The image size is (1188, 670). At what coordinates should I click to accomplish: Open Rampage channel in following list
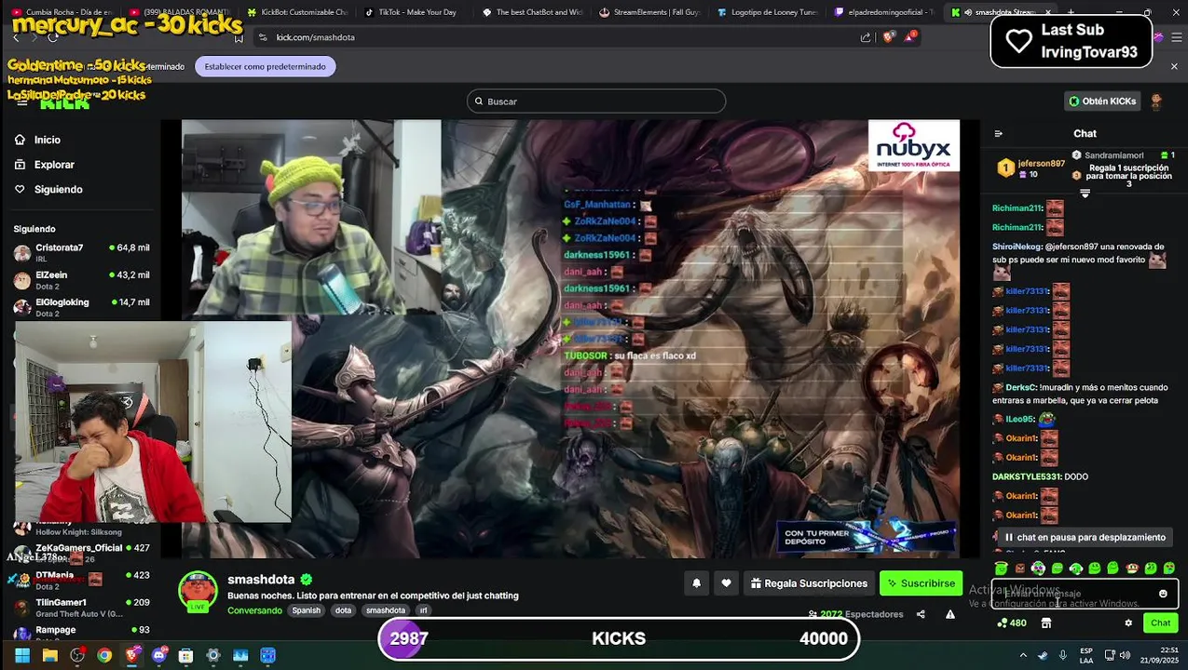(82, 632)
